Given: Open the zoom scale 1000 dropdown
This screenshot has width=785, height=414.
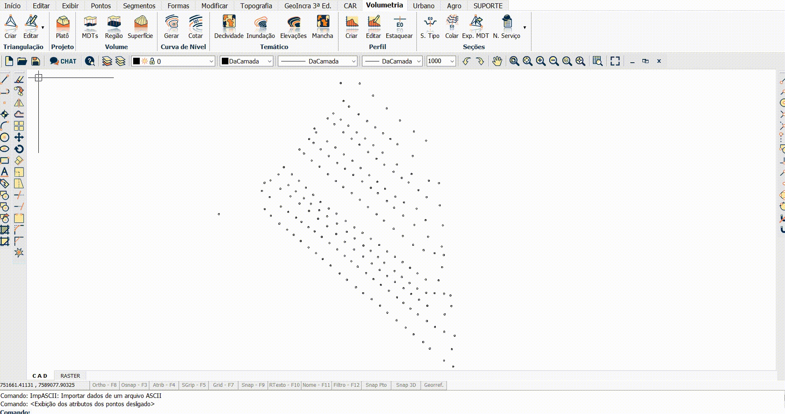Looking at the screenshot, I should (x=452, y=61).
